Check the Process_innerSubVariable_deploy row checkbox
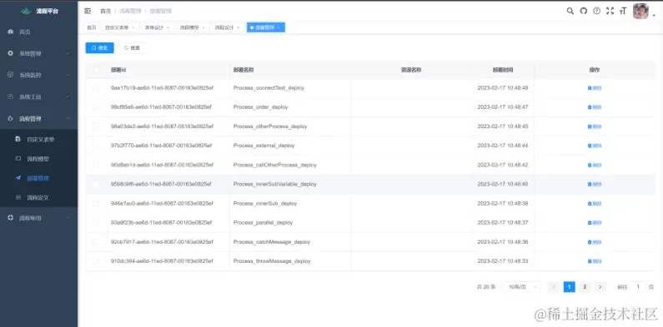Screen dimensions: 663x327 point(96,184)
